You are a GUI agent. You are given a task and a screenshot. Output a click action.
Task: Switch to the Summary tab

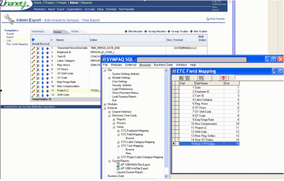[38, 31]
